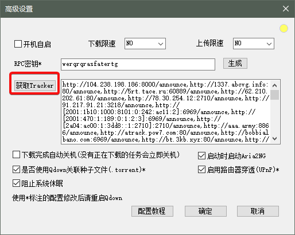Confirm settings with 确定 button
Image resolution: width=295 pixels, height=235 pixels.
205,211
